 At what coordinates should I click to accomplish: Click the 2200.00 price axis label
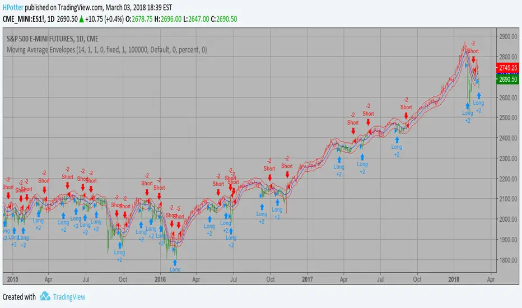508,179
